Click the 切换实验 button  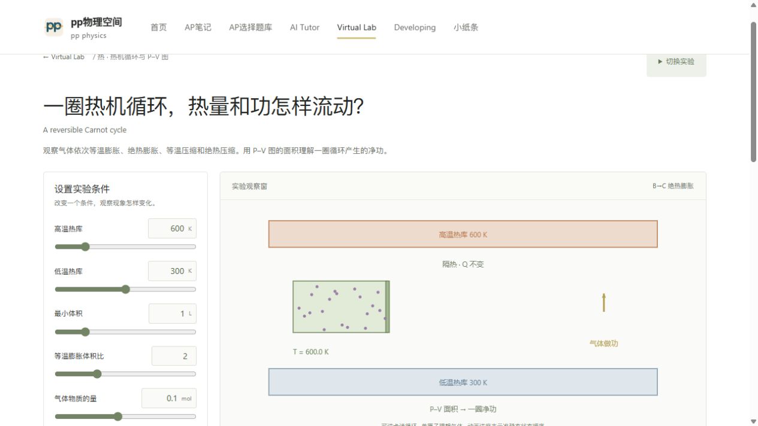coord(676,62)
